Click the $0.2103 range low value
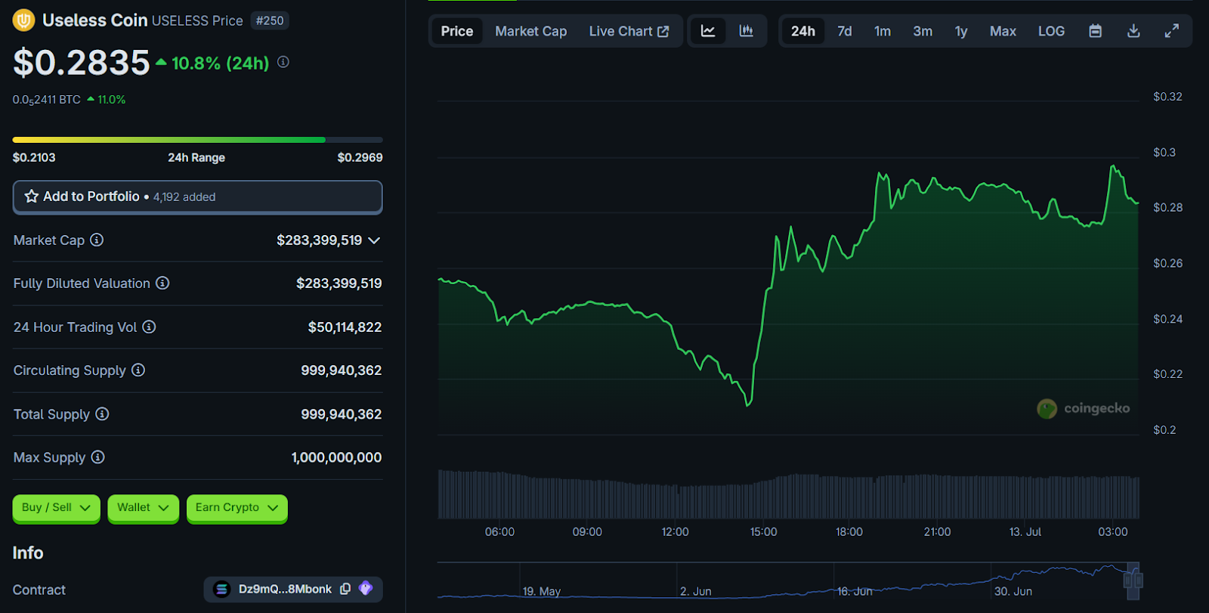 pos(34,157)
